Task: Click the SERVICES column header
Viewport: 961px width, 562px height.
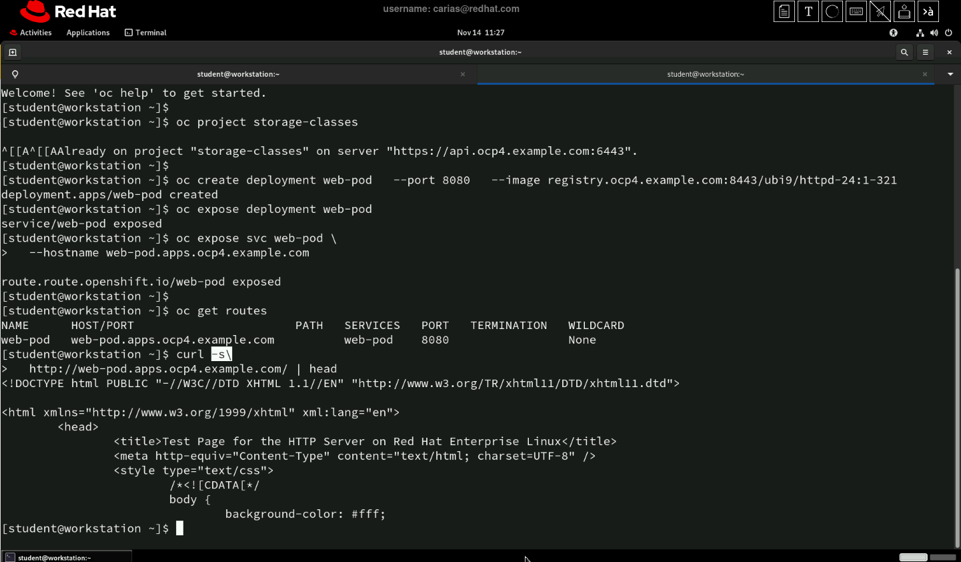Action: pos(372,326)
